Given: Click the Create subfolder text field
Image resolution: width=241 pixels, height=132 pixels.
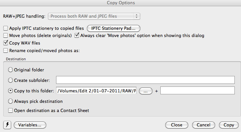Looking at the screenshot, I should [x=145, y=80].
